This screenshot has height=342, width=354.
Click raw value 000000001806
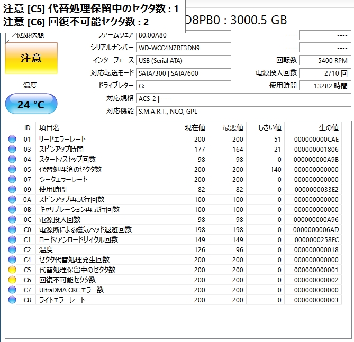tap(316, 150)
